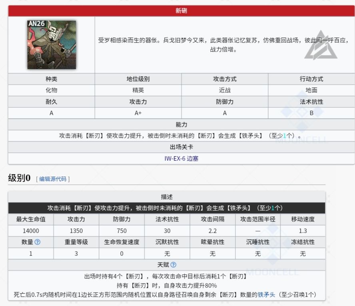Select the 地位级别 header cell

coord(138,79)
